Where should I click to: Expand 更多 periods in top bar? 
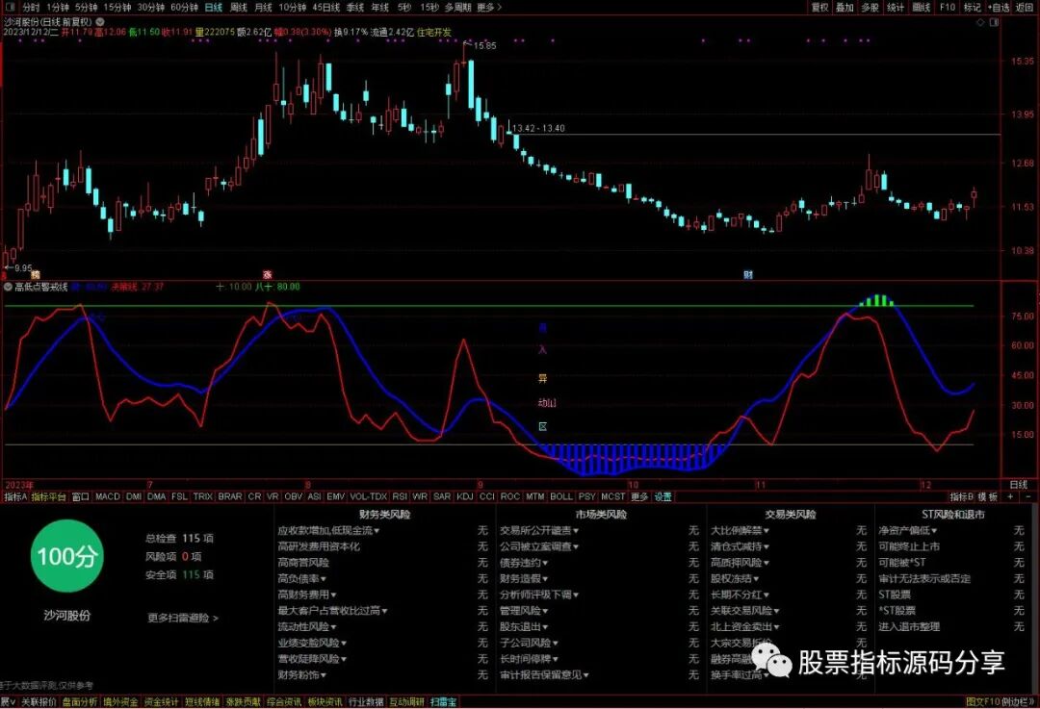click(489, 8)
